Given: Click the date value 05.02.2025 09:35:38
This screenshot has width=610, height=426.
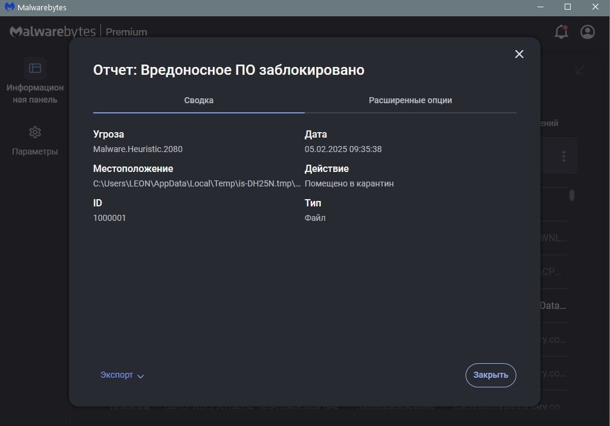Looking at the screenshot, I should [343, 149].
